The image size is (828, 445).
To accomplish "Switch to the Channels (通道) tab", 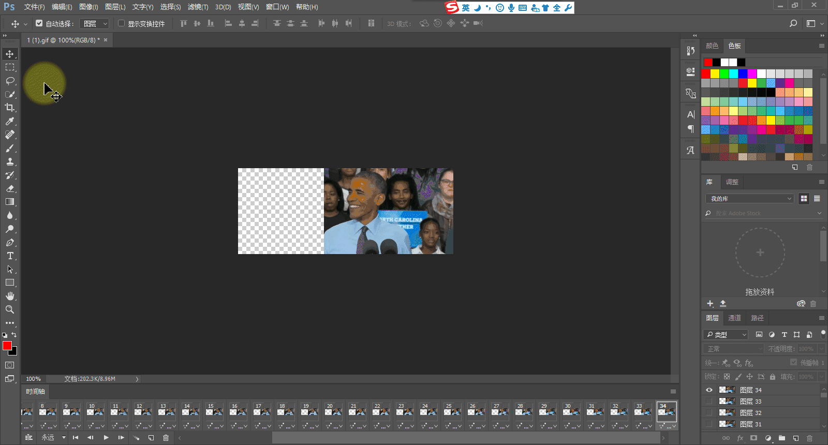I will pyautogui.click(x=734, y=318).
